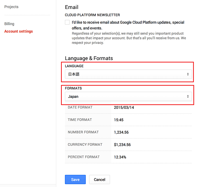Go to Billing in the sidebar
The height and width of the screenshot is (187, 198).
pos(9,24)
